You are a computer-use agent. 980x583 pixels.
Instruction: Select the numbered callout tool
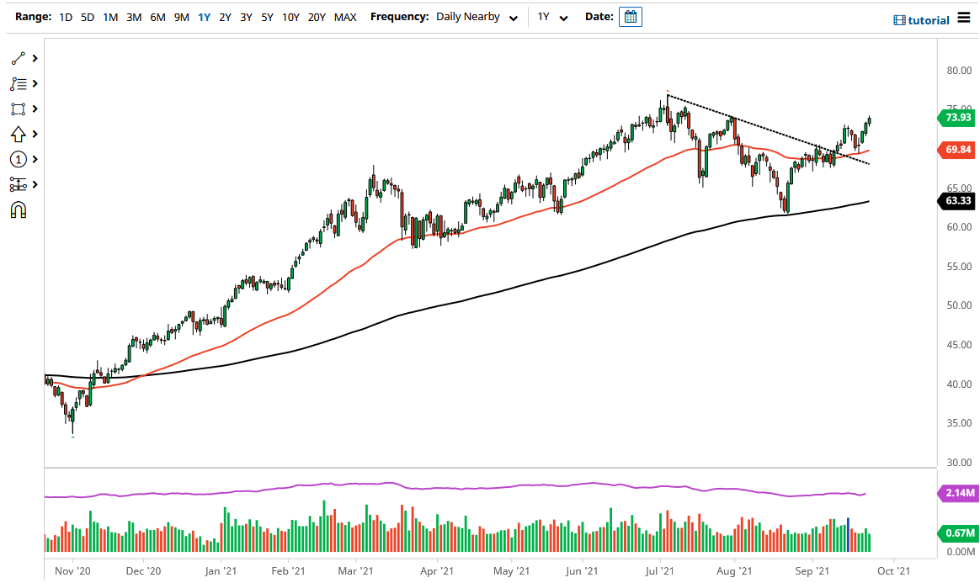tap(18, 159)
